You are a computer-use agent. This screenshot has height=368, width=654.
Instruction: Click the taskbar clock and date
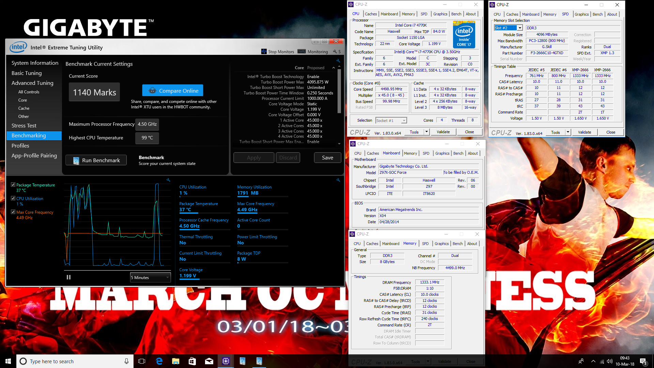pyautogui.click(x=625, y=361)
